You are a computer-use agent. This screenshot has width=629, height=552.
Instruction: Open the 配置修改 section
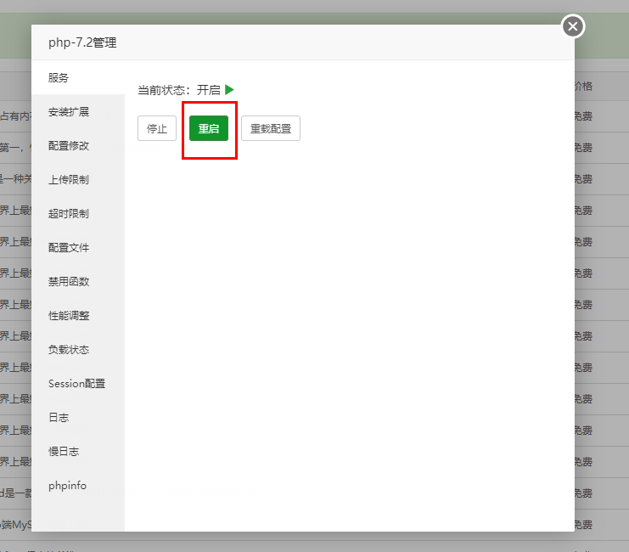(x=69, y=145)
